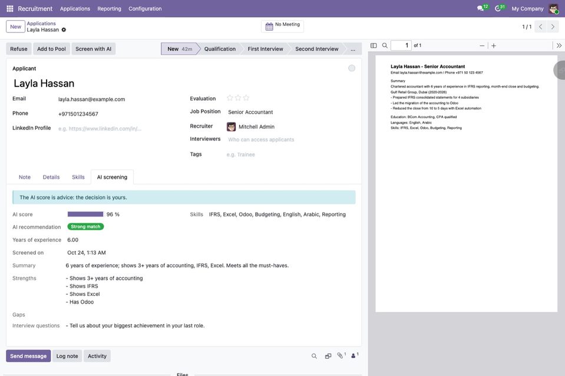This screenshot has width=565, height=376.
Task: Switch to the Details tab
Action: tap(51, 177)
